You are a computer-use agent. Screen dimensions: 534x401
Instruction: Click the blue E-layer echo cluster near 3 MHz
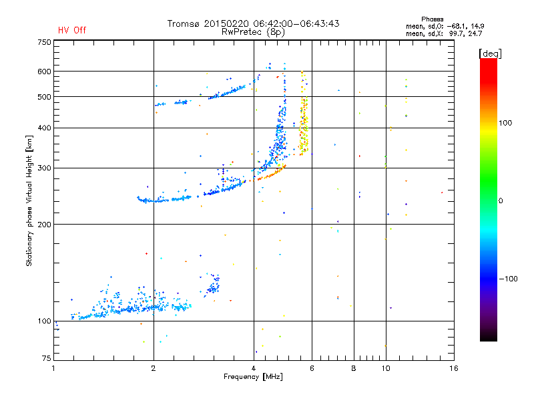[x=213, y=285]
